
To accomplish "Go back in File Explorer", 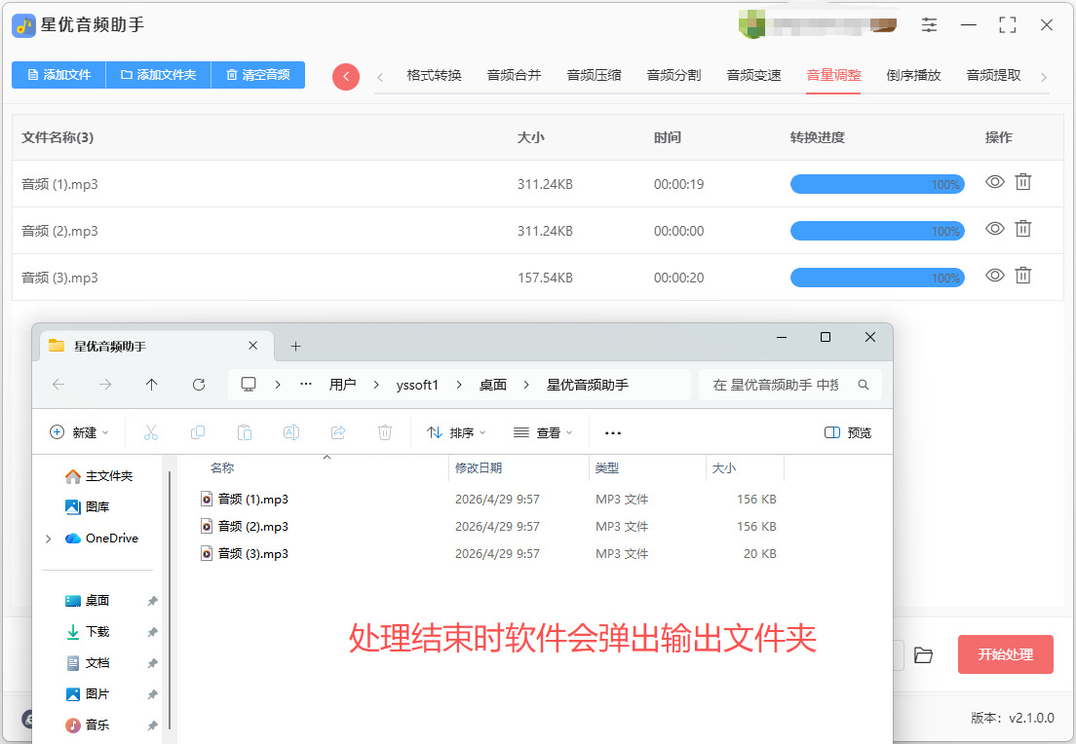I will 58,385.
